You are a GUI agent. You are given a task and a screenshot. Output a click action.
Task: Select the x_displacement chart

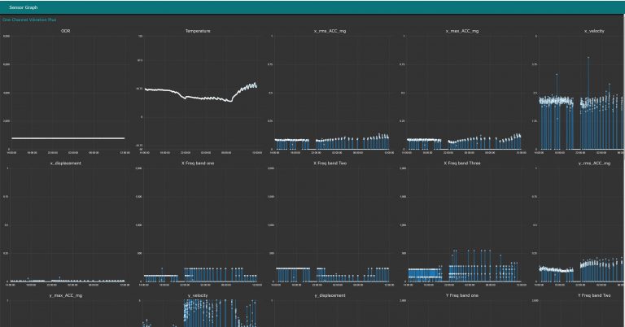tap(66, 226)
